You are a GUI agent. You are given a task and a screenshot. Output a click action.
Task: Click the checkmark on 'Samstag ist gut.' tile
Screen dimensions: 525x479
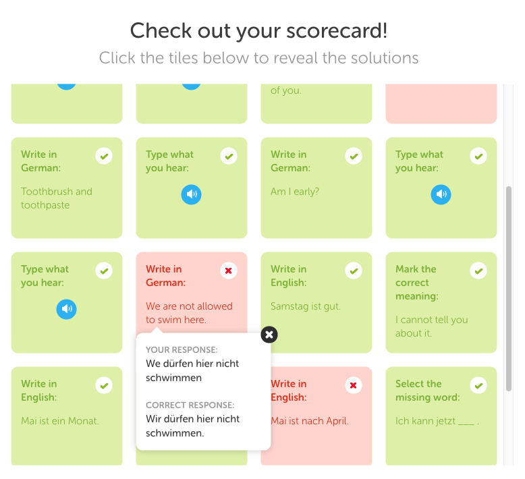(x=353, y=271)
